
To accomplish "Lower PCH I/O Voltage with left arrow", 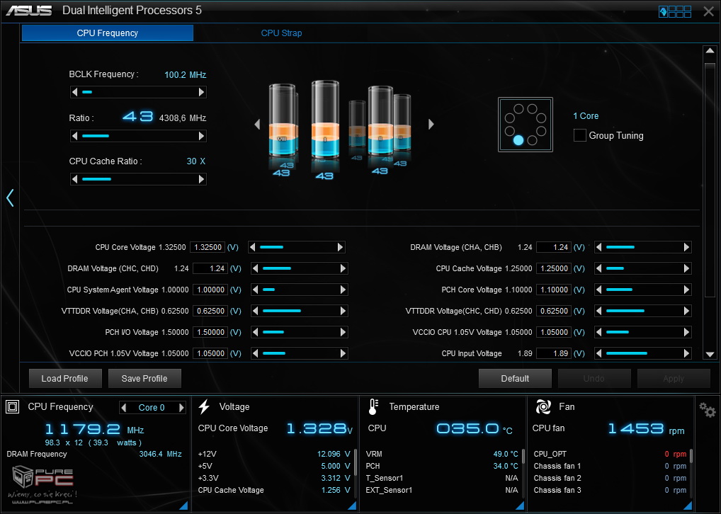I will tap(255, 332).
